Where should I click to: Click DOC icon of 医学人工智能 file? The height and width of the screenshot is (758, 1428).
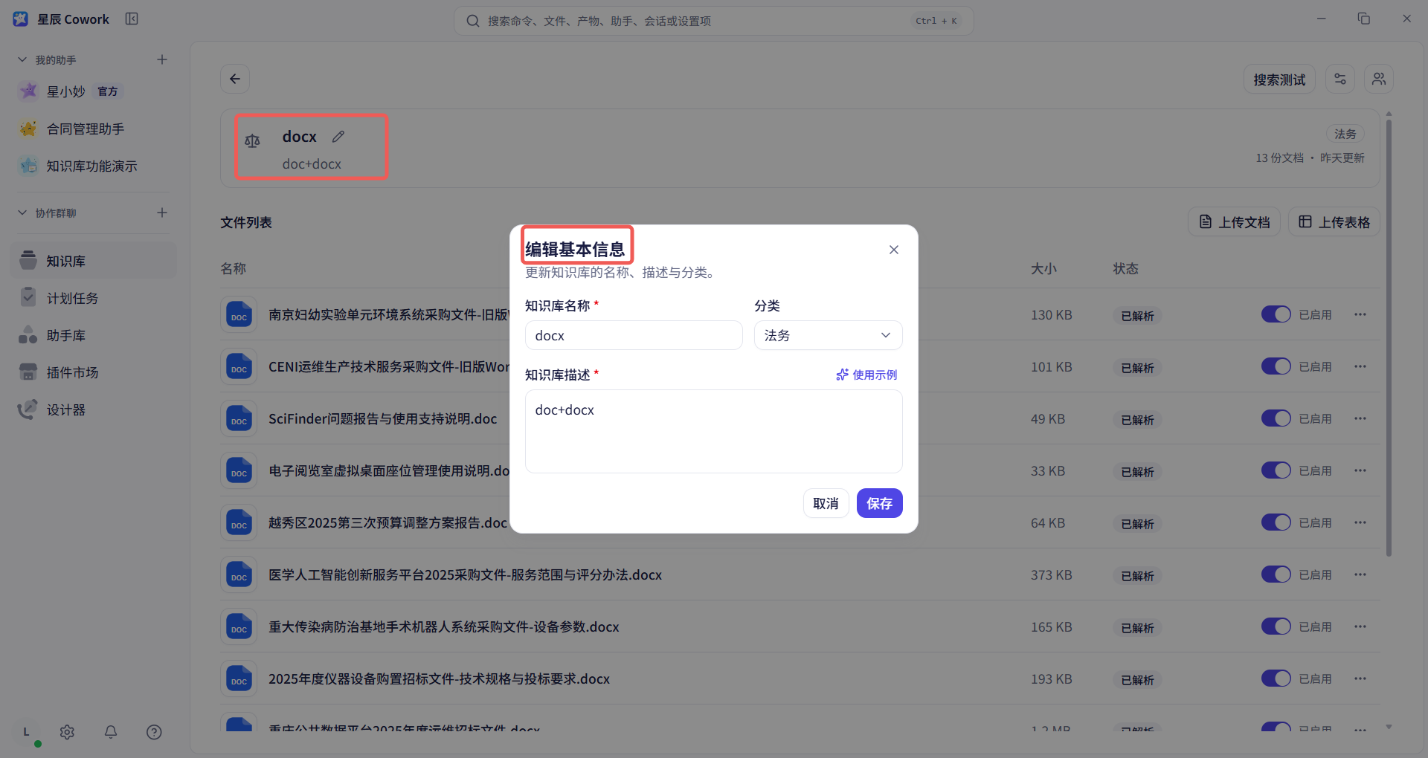[239, 574]
